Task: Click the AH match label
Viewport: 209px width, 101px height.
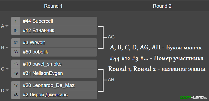Action: (x=111, y=80)
